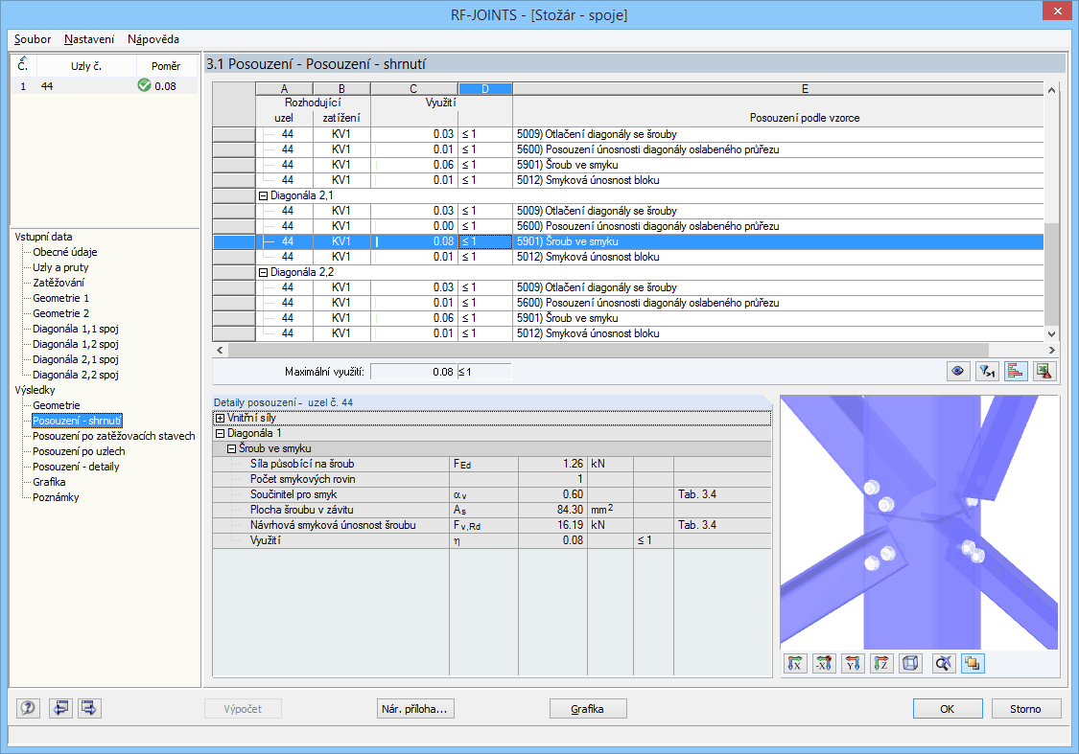The image size is (1079, 754).
Task: Set view in X direction
Action: point(795,663)
